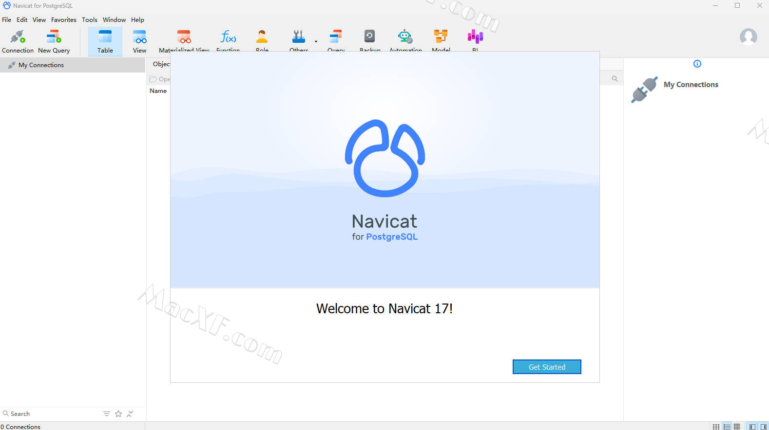Open the Favorites menu
This screenshot has width=769, height=430.
(x=63, y=20)
